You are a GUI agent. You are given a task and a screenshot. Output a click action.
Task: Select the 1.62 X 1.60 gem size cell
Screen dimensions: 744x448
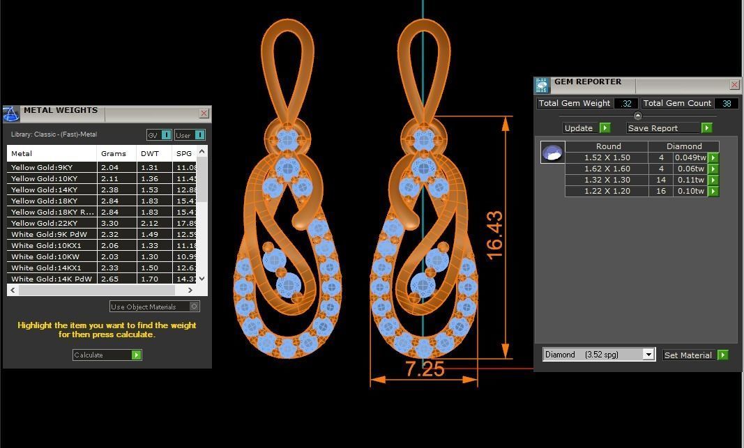point(607,169)
